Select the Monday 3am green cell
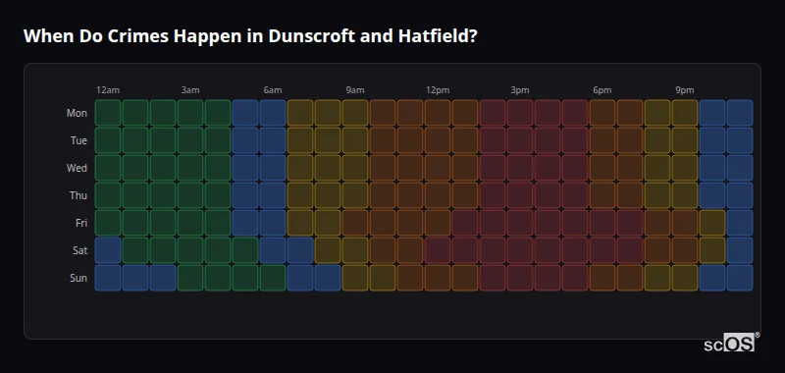The height and width of the screenshot is (373, 785). click(190, 113)
